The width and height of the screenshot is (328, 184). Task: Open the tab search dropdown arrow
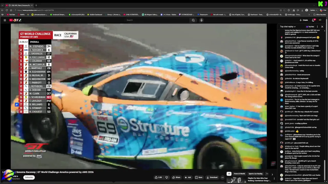pyautogui.click(x=2, y=5)
